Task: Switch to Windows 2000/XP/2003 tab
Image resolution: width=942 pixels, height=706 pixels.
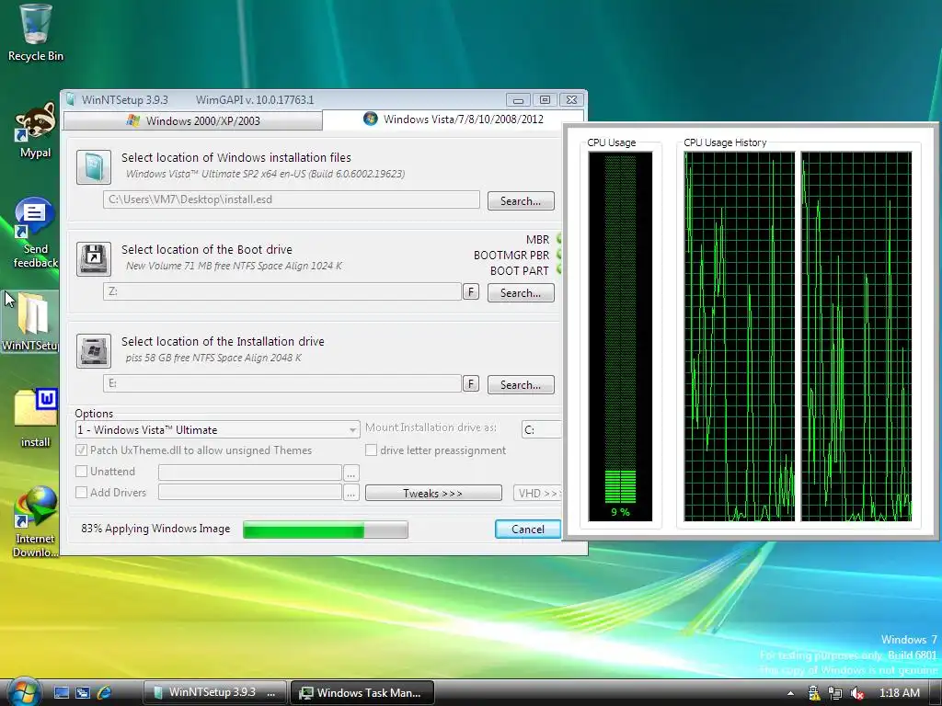Action: pyautogui.click(x=193, y=120)
